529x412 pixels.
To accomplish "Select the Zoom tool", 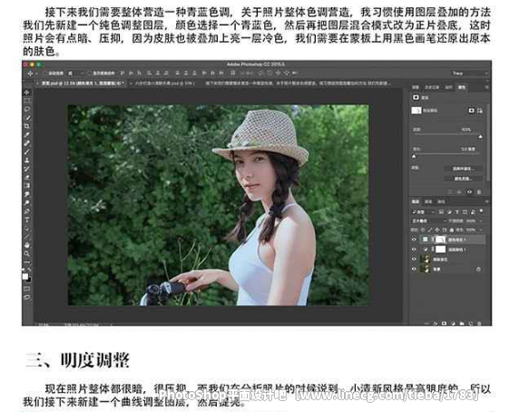I will pos(27,254).
